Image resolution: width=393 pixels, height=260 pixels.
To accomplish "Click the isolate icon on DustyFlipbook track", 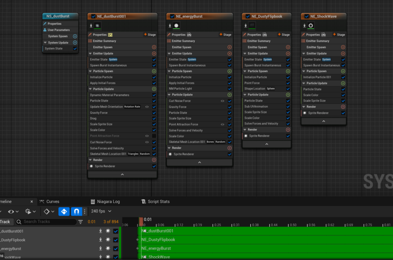I will coord(100,240).
